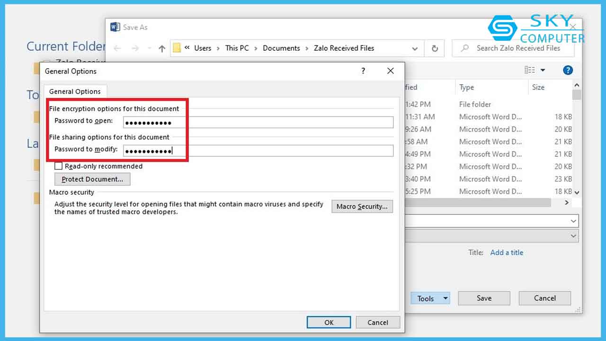Click This PC in the address path
Viewport: 606px width, 341px height.
click(x=237, y=48)
